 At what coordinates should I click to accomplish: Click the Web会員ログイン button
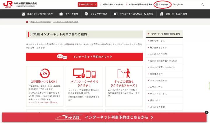tap(87, 5)
